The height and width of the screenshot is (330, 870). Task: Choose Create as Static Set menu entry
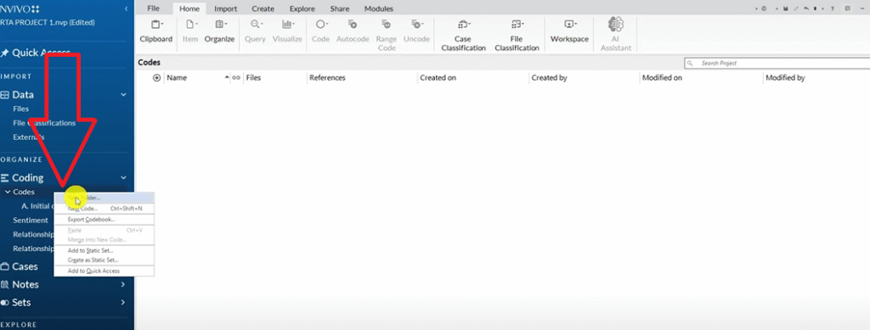click(104, 260)
